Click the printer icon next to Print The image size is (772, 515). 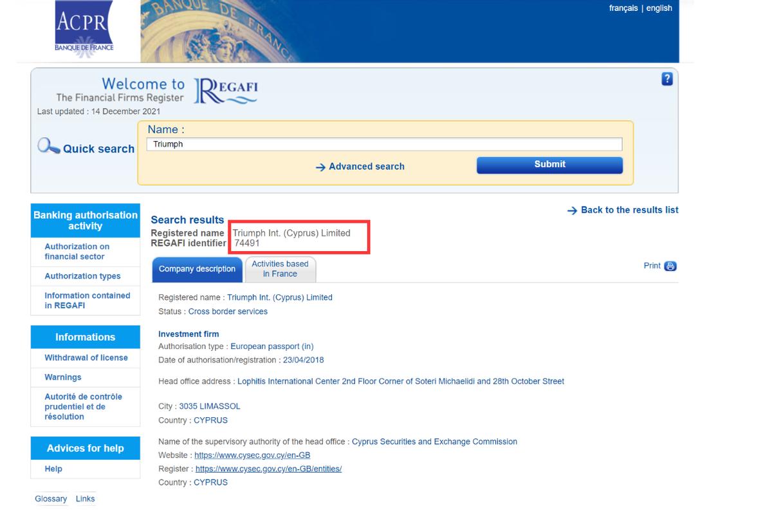coord(670,266)
